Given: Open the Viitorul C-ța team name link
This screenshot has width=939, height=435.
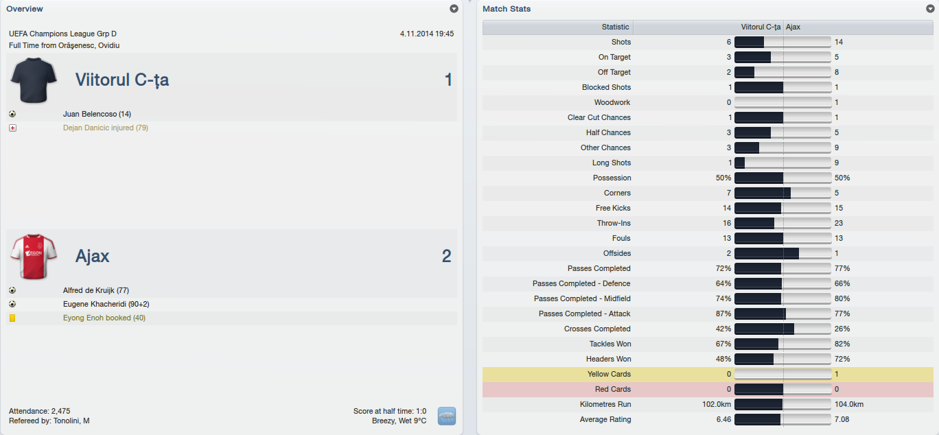Looking at the screenshot, I should click(x=122, y=80).
